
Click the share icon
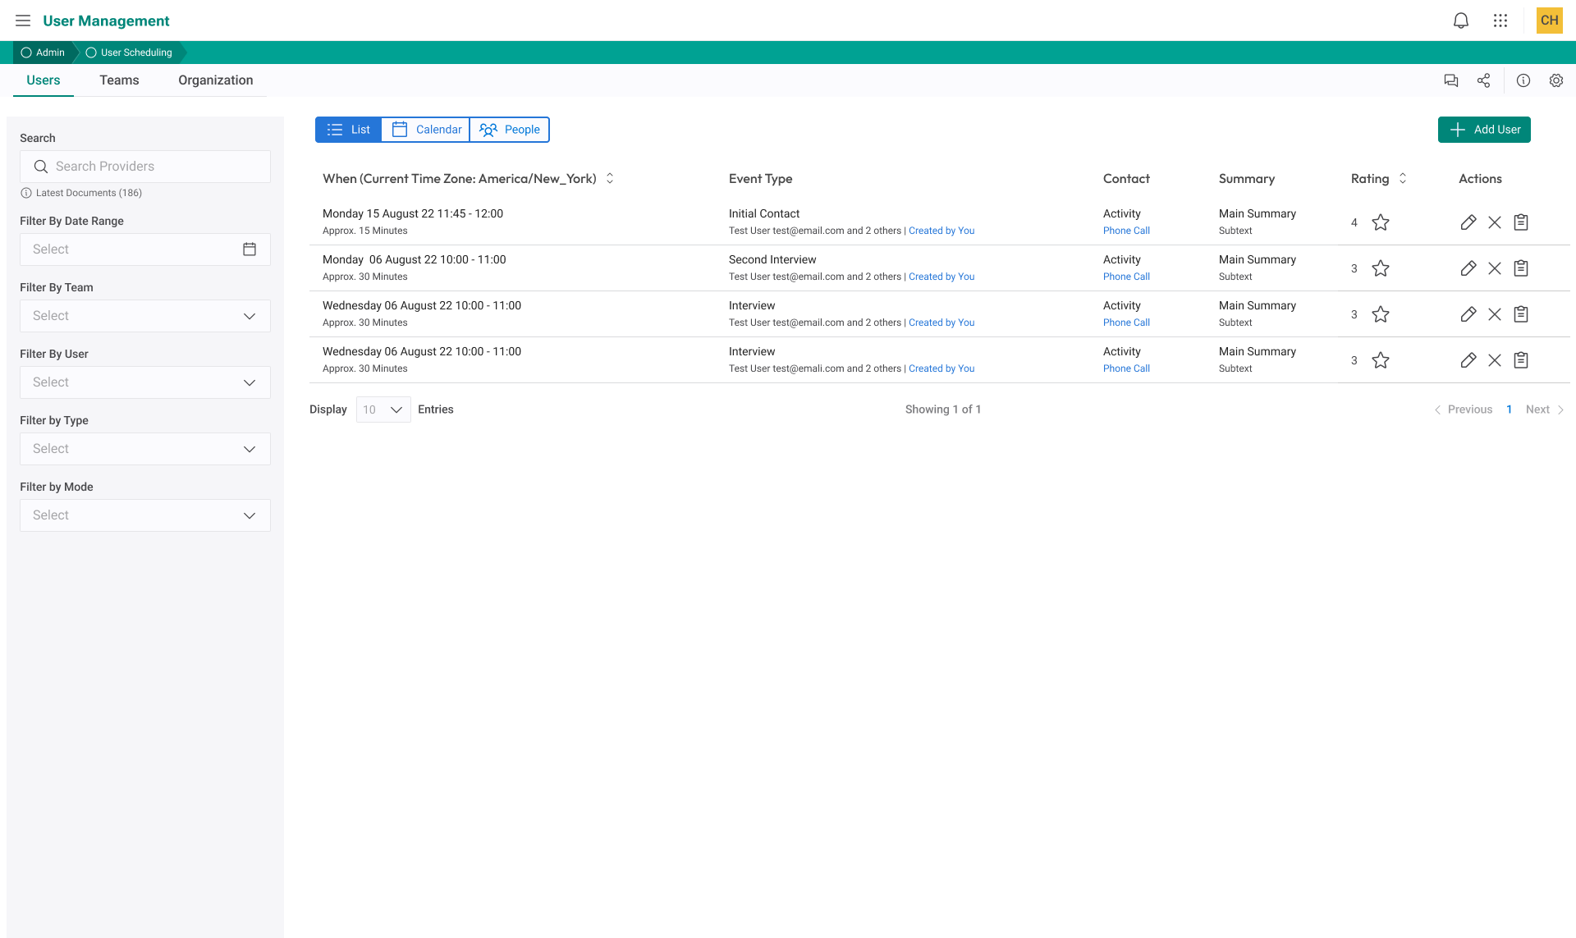pos(1483,80)
